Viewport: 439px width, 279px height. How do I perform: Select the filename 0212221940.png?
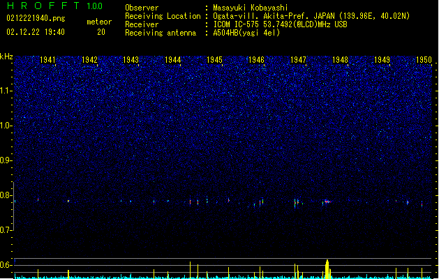(36, 18)
